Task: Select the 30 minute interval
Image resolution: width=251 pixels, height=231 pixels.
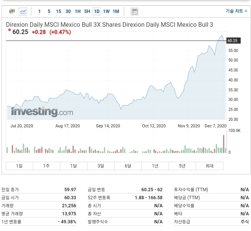Action: pyautogui.click(x=68, y=11)
